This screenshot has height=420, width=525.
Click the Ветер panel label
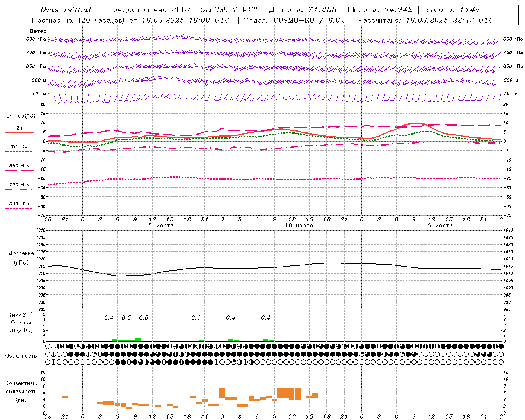tap(38, 31)
